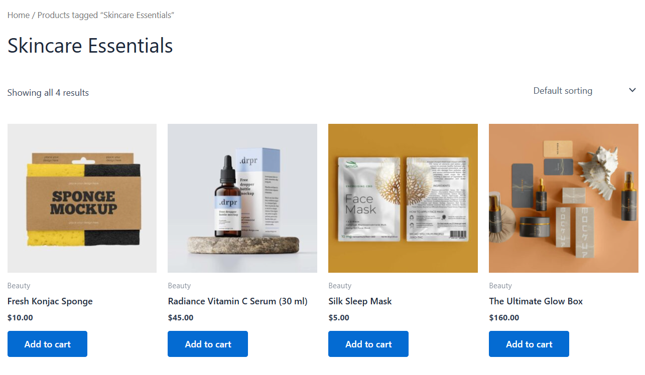
Task: Click the Silk Sleep Mask title
Action: click(360, 301)
